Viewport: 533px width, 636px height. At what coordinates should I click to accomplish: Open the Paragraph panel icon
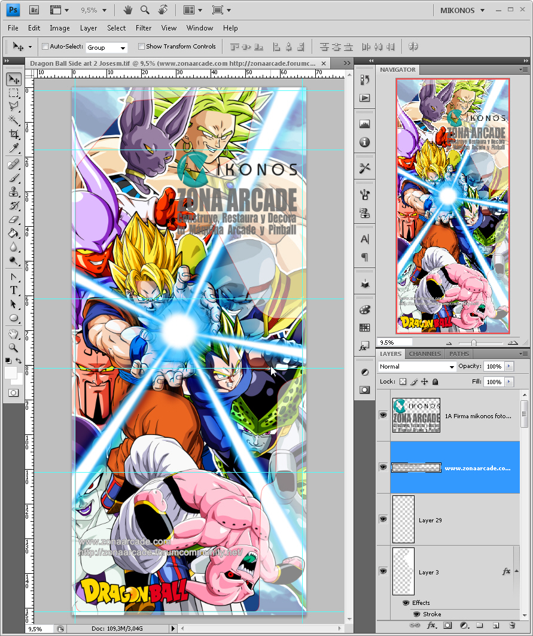pos(365,257)
